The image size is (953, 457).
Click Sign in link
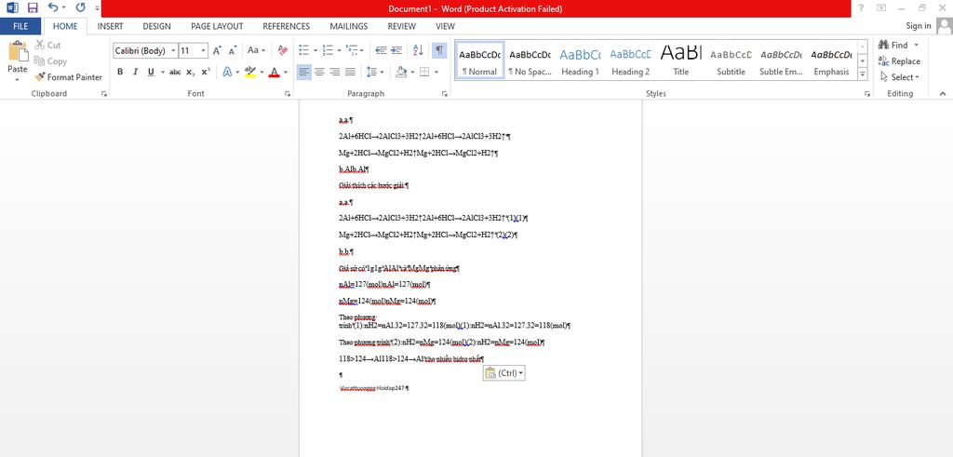[x=919, y=26]
